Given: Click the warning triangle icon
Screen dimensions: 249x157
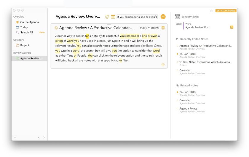Looking at the screenshot, I should pos(211,11).
